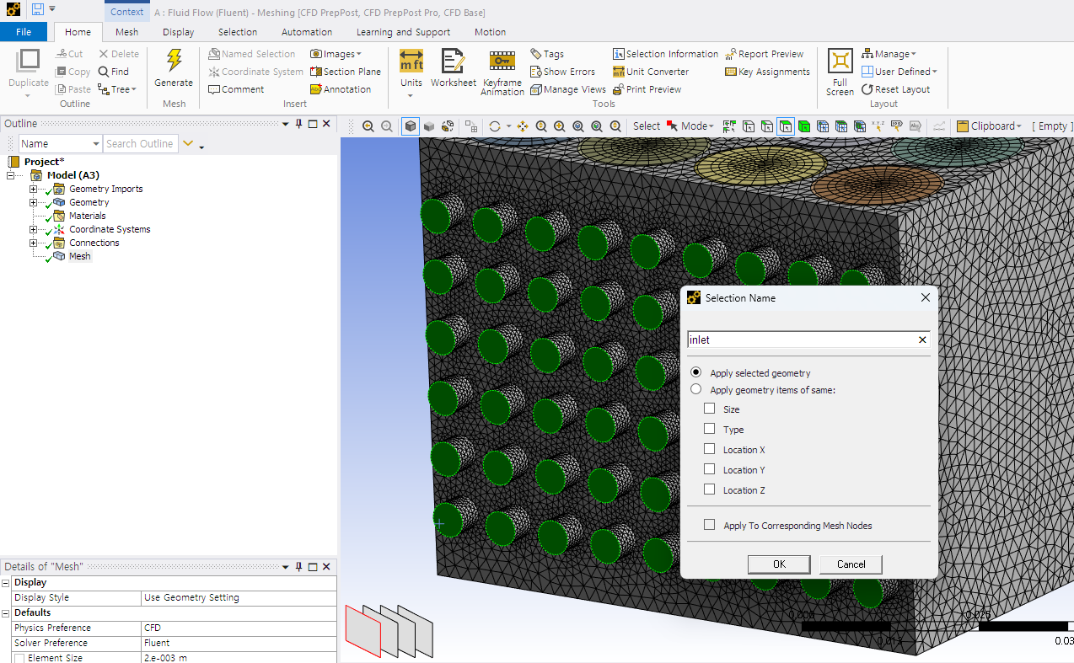Activate the Edge selection filter
The height and width of the screenshot is (663, 1074).
click(767, 126)
